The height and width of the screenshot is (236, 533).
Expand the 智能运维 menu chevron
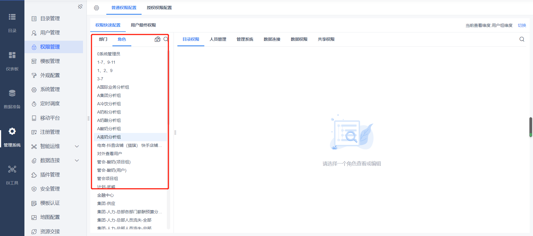[77, 146]
